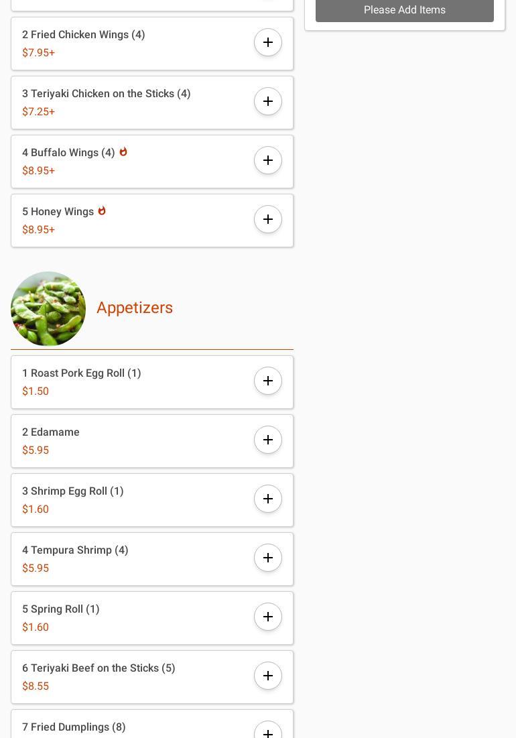516x738 pixels.
Task: Click the spicy flame icon on Buffalo Wings
Action: point(123,152)
